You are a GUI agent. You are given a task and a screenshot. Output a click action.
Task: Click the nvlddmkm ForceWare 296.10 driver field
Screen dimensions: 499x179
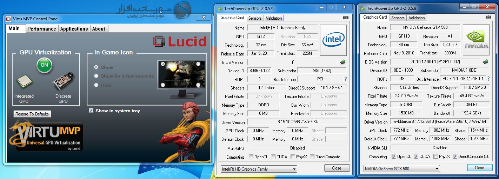click(x=440, y=121)
